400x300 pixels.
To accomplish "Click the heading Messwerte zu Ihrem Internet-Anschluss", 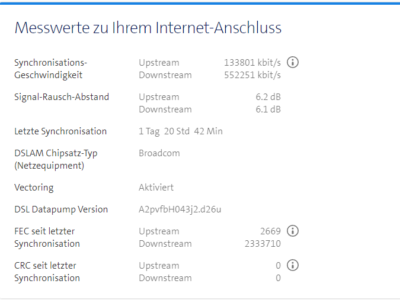I will (148, 28).
